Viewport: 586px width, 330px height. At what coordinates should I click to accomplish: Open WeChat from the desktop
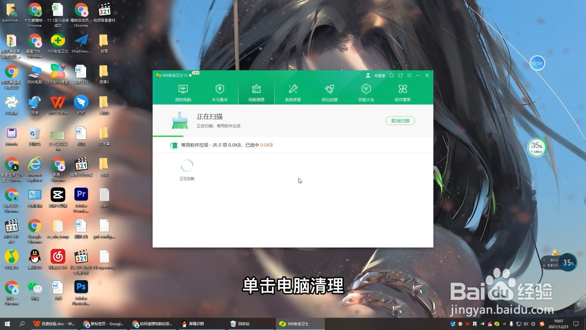tap(34, 288)
